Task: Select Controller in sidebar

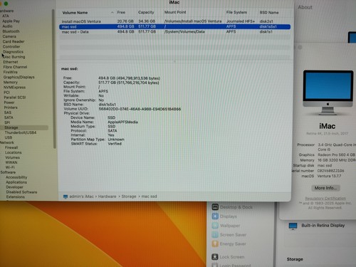Action: (x=11, y=46)
